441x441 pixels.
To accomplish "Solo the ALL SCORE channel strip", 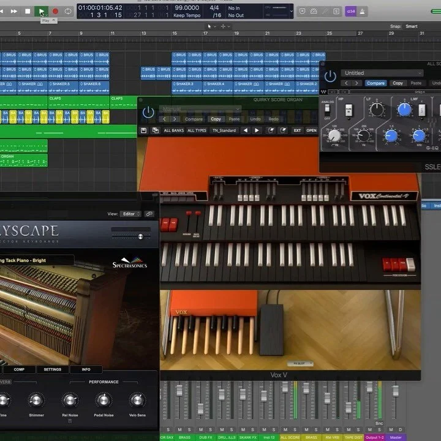I will (x=295, y=429).
